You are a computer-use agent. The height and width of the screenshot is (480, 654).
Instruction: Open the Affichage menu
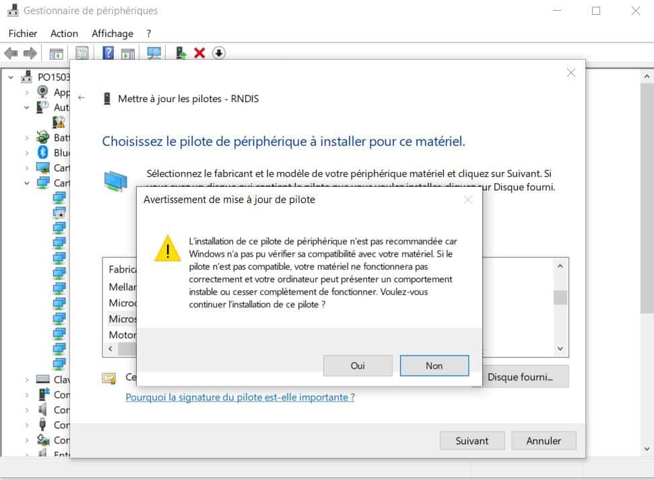[x=112, y=34]
